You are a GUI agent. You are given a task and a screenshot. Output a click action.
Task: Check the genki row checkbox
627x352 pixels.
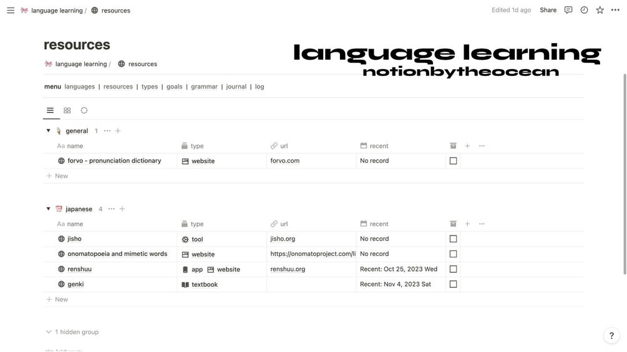pyautogui.click(x=453, y=284)
